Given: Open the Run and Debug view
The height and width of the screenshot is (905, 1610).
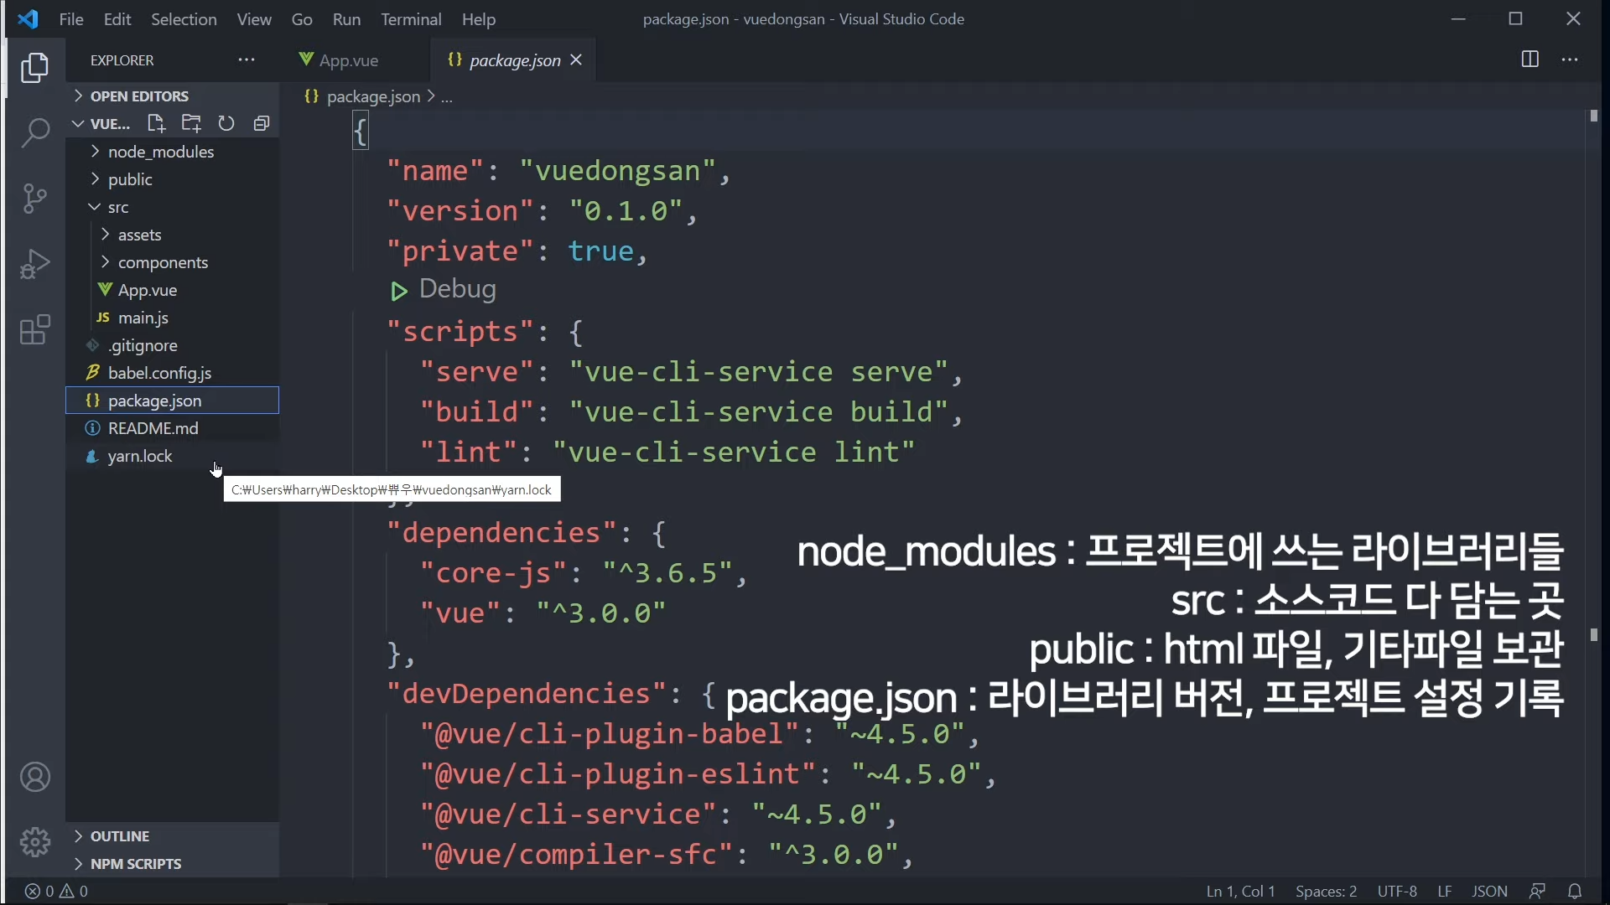Looking at the screenshot, I should click(34, 264).
